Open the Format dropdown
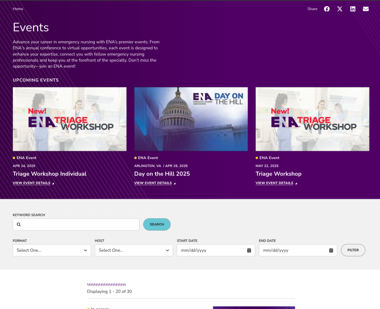 click(52, 250)
